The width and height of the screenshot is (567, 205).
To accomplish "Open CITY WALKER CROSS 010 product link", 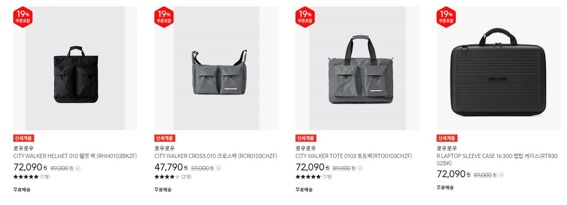I will 216,156.
